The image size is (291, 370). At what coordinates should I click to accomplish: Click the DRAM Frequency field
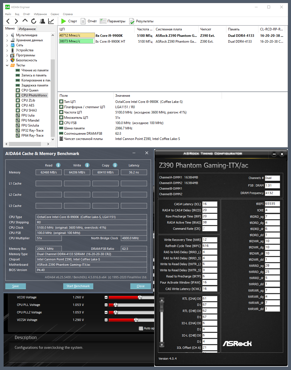(272, 193)
